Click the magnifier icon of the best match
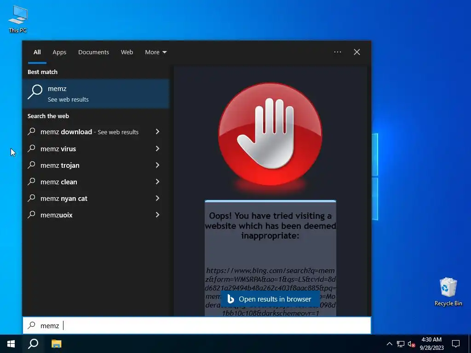Screen dimensions: 471x353 point(35,92)
